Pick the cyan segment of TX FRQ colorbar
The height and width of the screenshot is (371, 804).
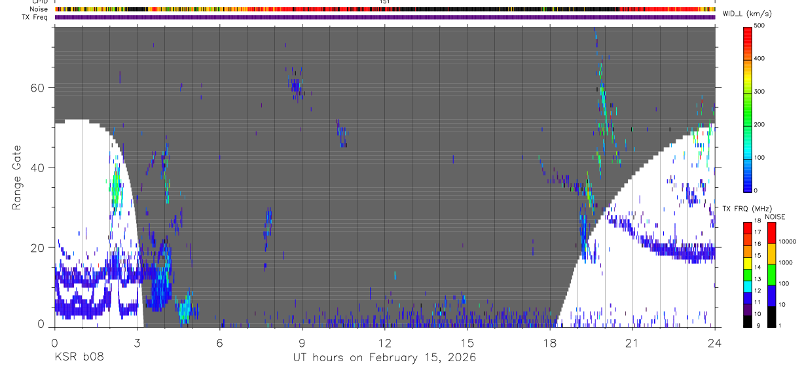pos(748,287)
